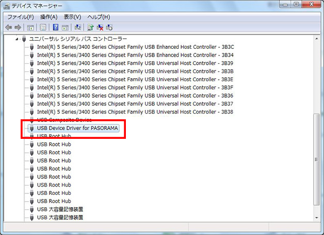This screenshot has height=235, width=324.
Task: Select Universal Host Controller - 3B39
Action: [135, 63]
